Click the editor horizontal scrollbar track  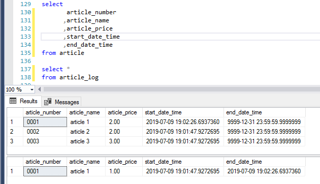[x=182, y=89]
